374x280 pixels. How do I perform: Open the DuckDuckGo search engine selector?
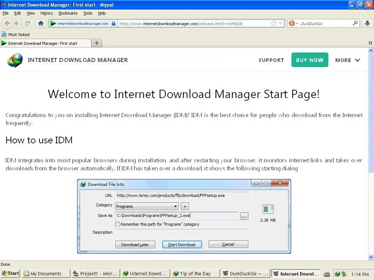pyautogui.click(x=293, y=23)
